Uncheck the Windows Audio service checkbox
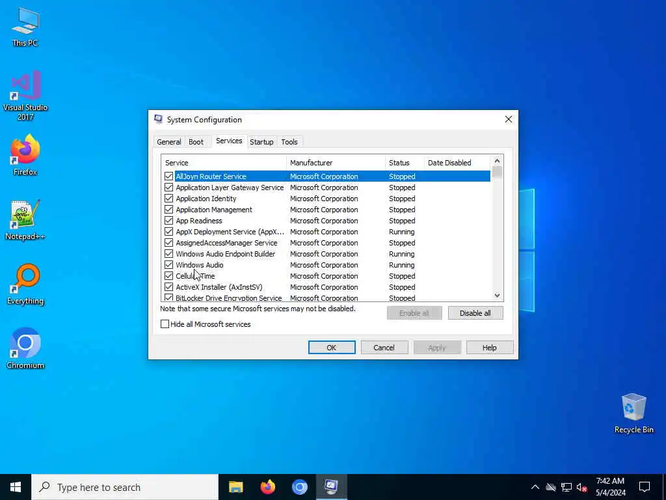666x500 pixels. [x=168, y=264]
